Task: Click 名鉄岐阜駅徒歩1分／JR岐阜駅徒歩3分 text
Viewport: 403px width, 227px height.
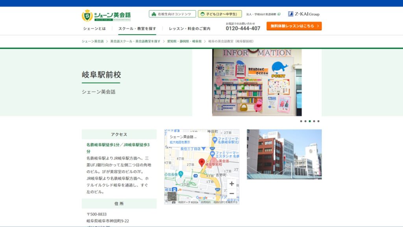Action: coord(118,148)
